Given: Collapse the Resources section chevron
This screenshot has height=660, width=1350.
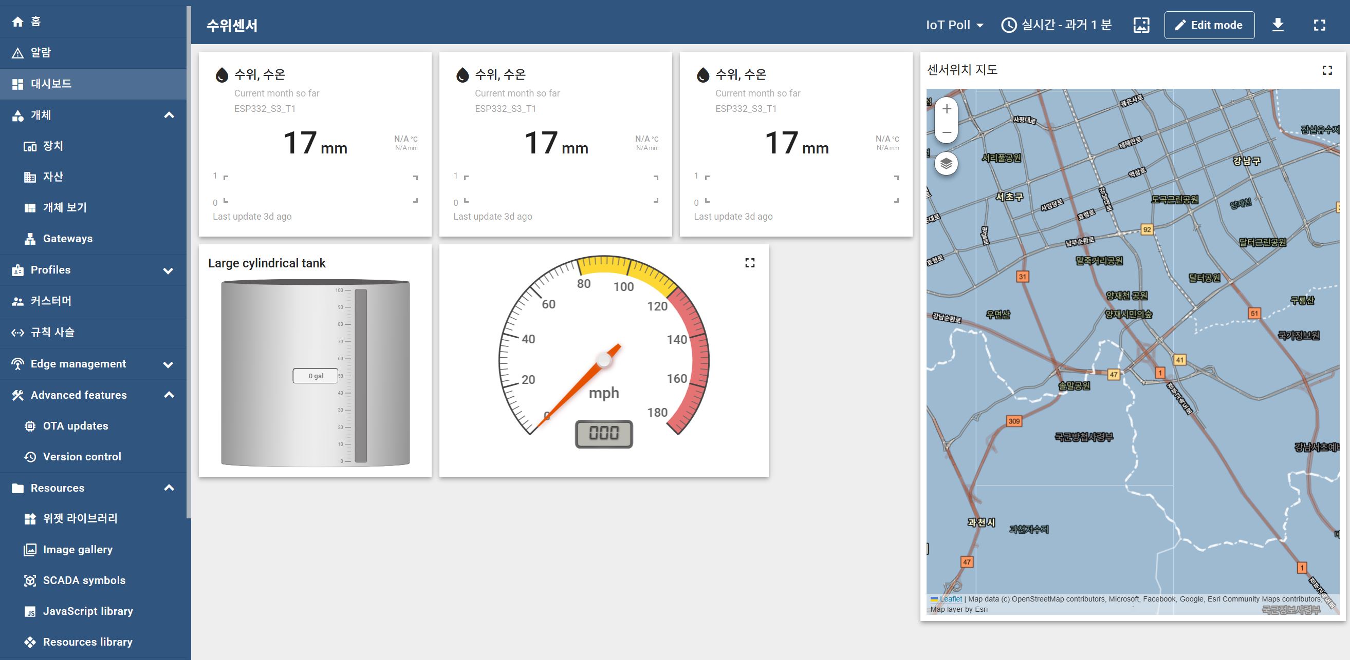Looking at the screenshot, I should [x=169, y=488].
